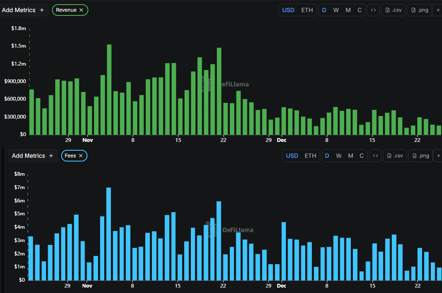Switch Fees chart to monthly (M)
The image size is (442, 293).
pos(351,156)
